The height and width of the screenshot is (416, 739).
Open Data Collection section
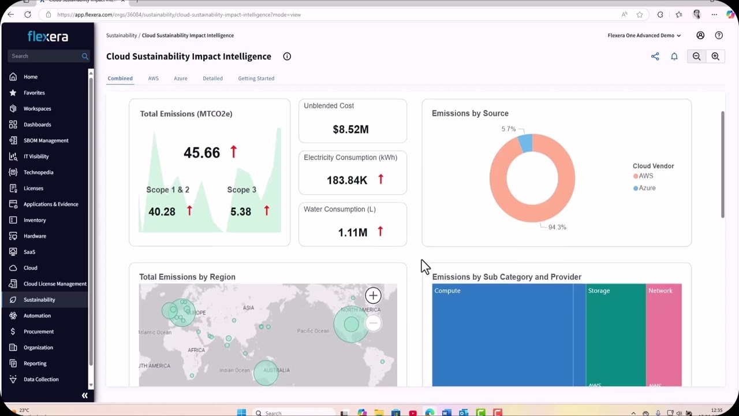pyautogui.click(x=41, y=380)
